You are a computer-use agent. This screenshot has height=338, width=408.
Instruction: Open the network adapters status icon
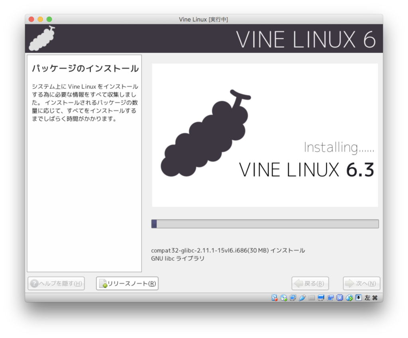(293, 298)
